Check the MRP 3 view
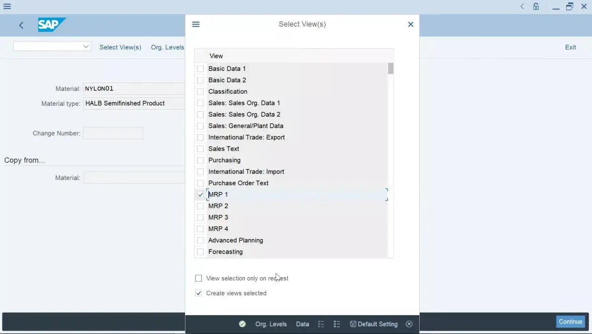This screenshot has height=334, width=592. point(200,217)
